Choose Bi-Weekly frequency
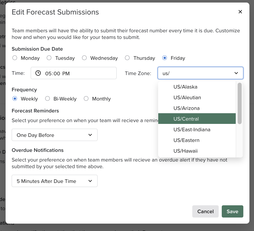Viewport: 254px width, 231px height. click(x=47, y=99)
